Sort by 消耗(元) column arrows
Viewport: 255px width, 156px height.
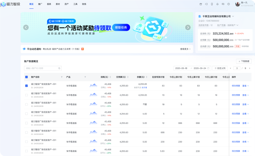pos(110,77)
